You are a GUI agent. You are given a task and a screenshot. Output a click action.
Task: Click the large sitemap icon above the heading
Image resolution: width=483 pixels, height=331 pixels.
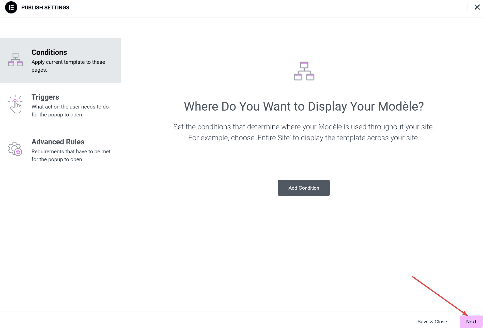pos(304,71)
